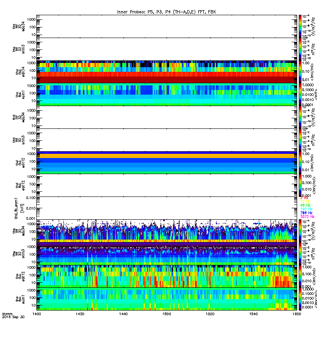Select the cyan '192 Hz' legend entry

pos(306,209)
